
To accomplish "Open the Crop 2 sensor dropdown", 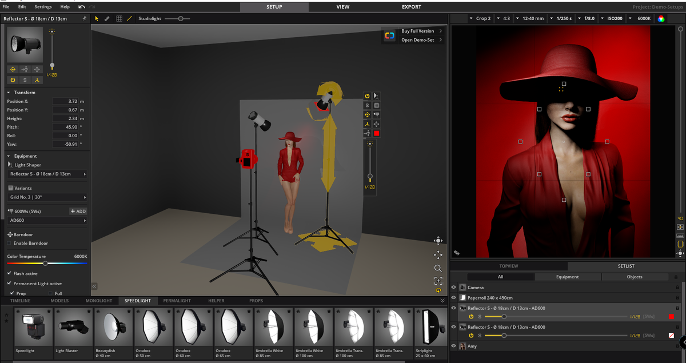I will pos(479,18).
